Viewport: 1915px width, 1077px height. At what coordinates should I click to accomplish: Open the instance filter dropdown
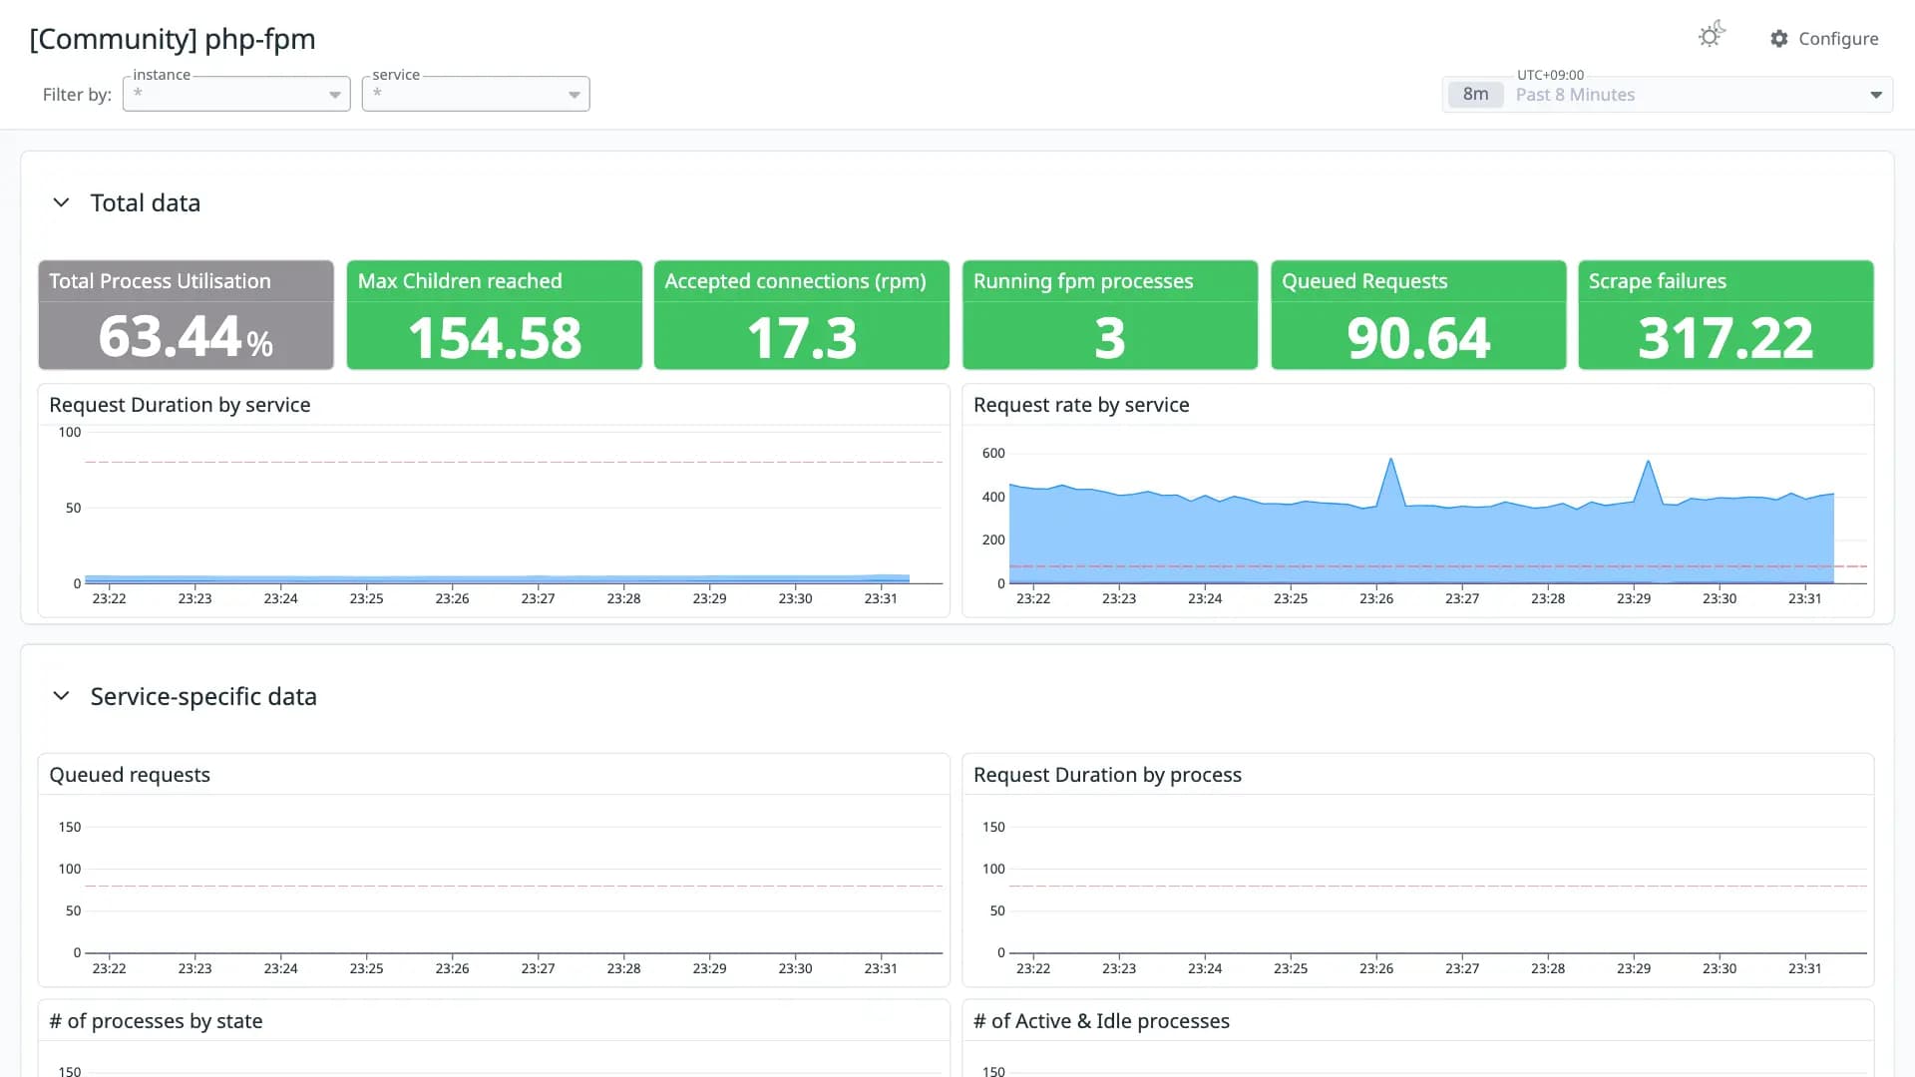pyautogui.click(x=236, y=94)
